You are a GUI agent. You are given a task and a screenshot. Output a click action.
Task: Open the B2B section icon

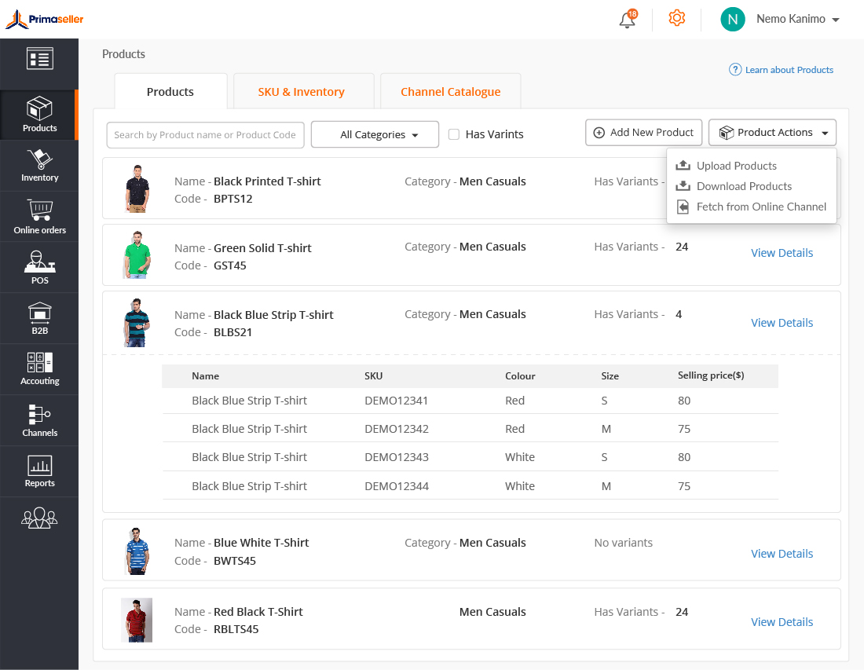click(39, 318)
